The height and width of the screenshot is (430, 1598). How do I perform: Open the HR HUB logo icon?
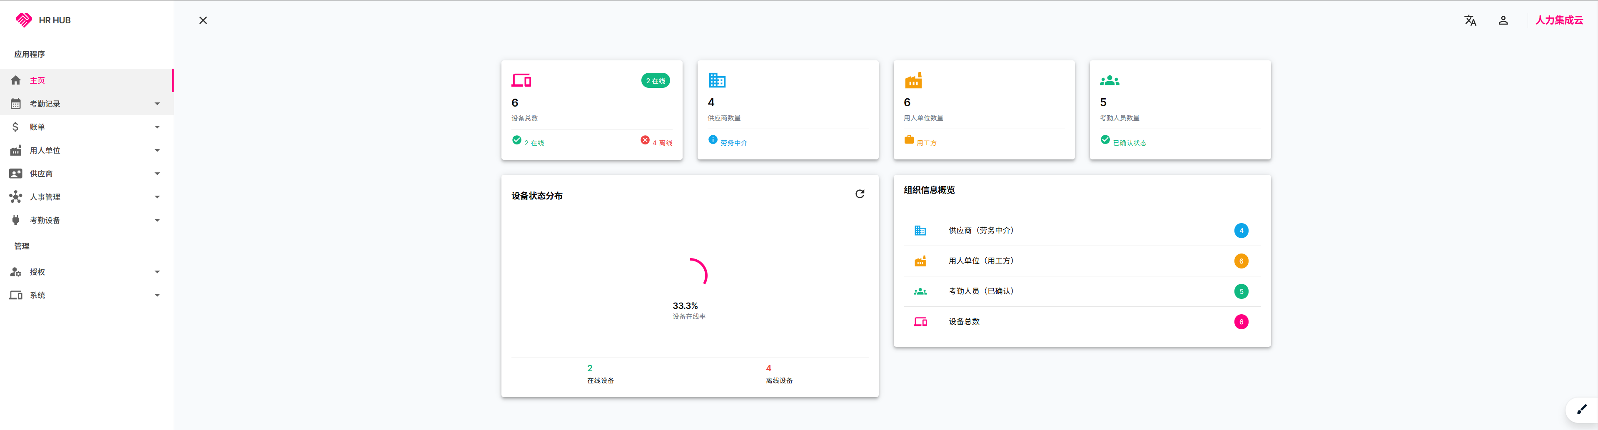23,20
